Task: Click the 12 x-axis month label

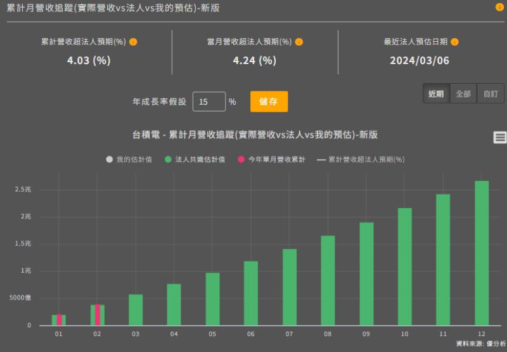Action: pos(482,334)
